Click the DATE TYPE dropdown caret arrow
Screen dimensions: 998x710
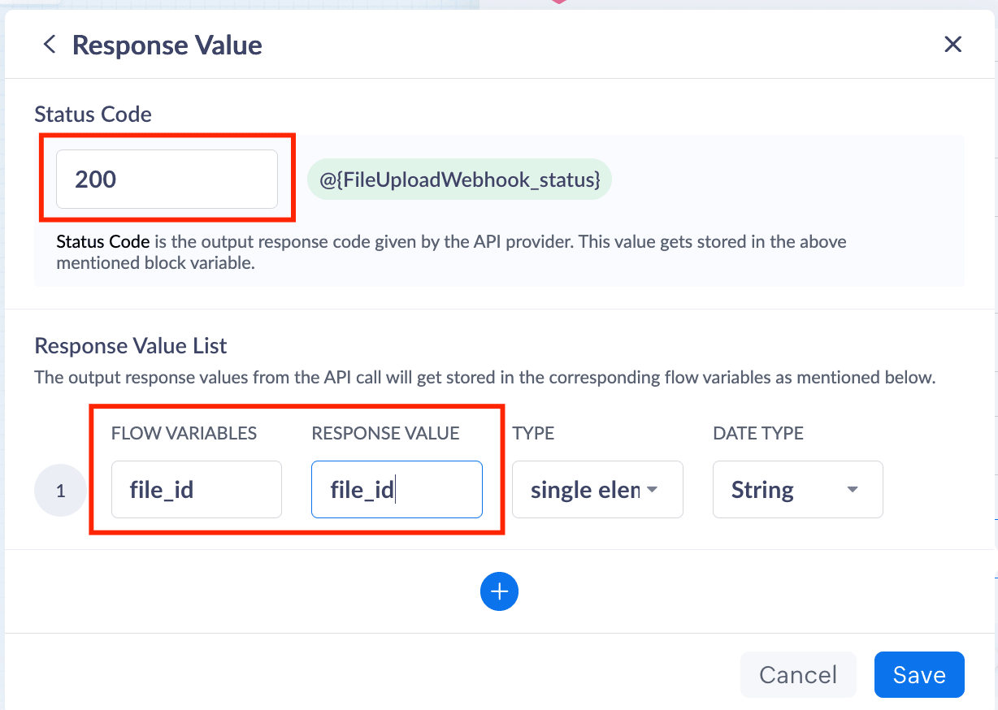852,490
